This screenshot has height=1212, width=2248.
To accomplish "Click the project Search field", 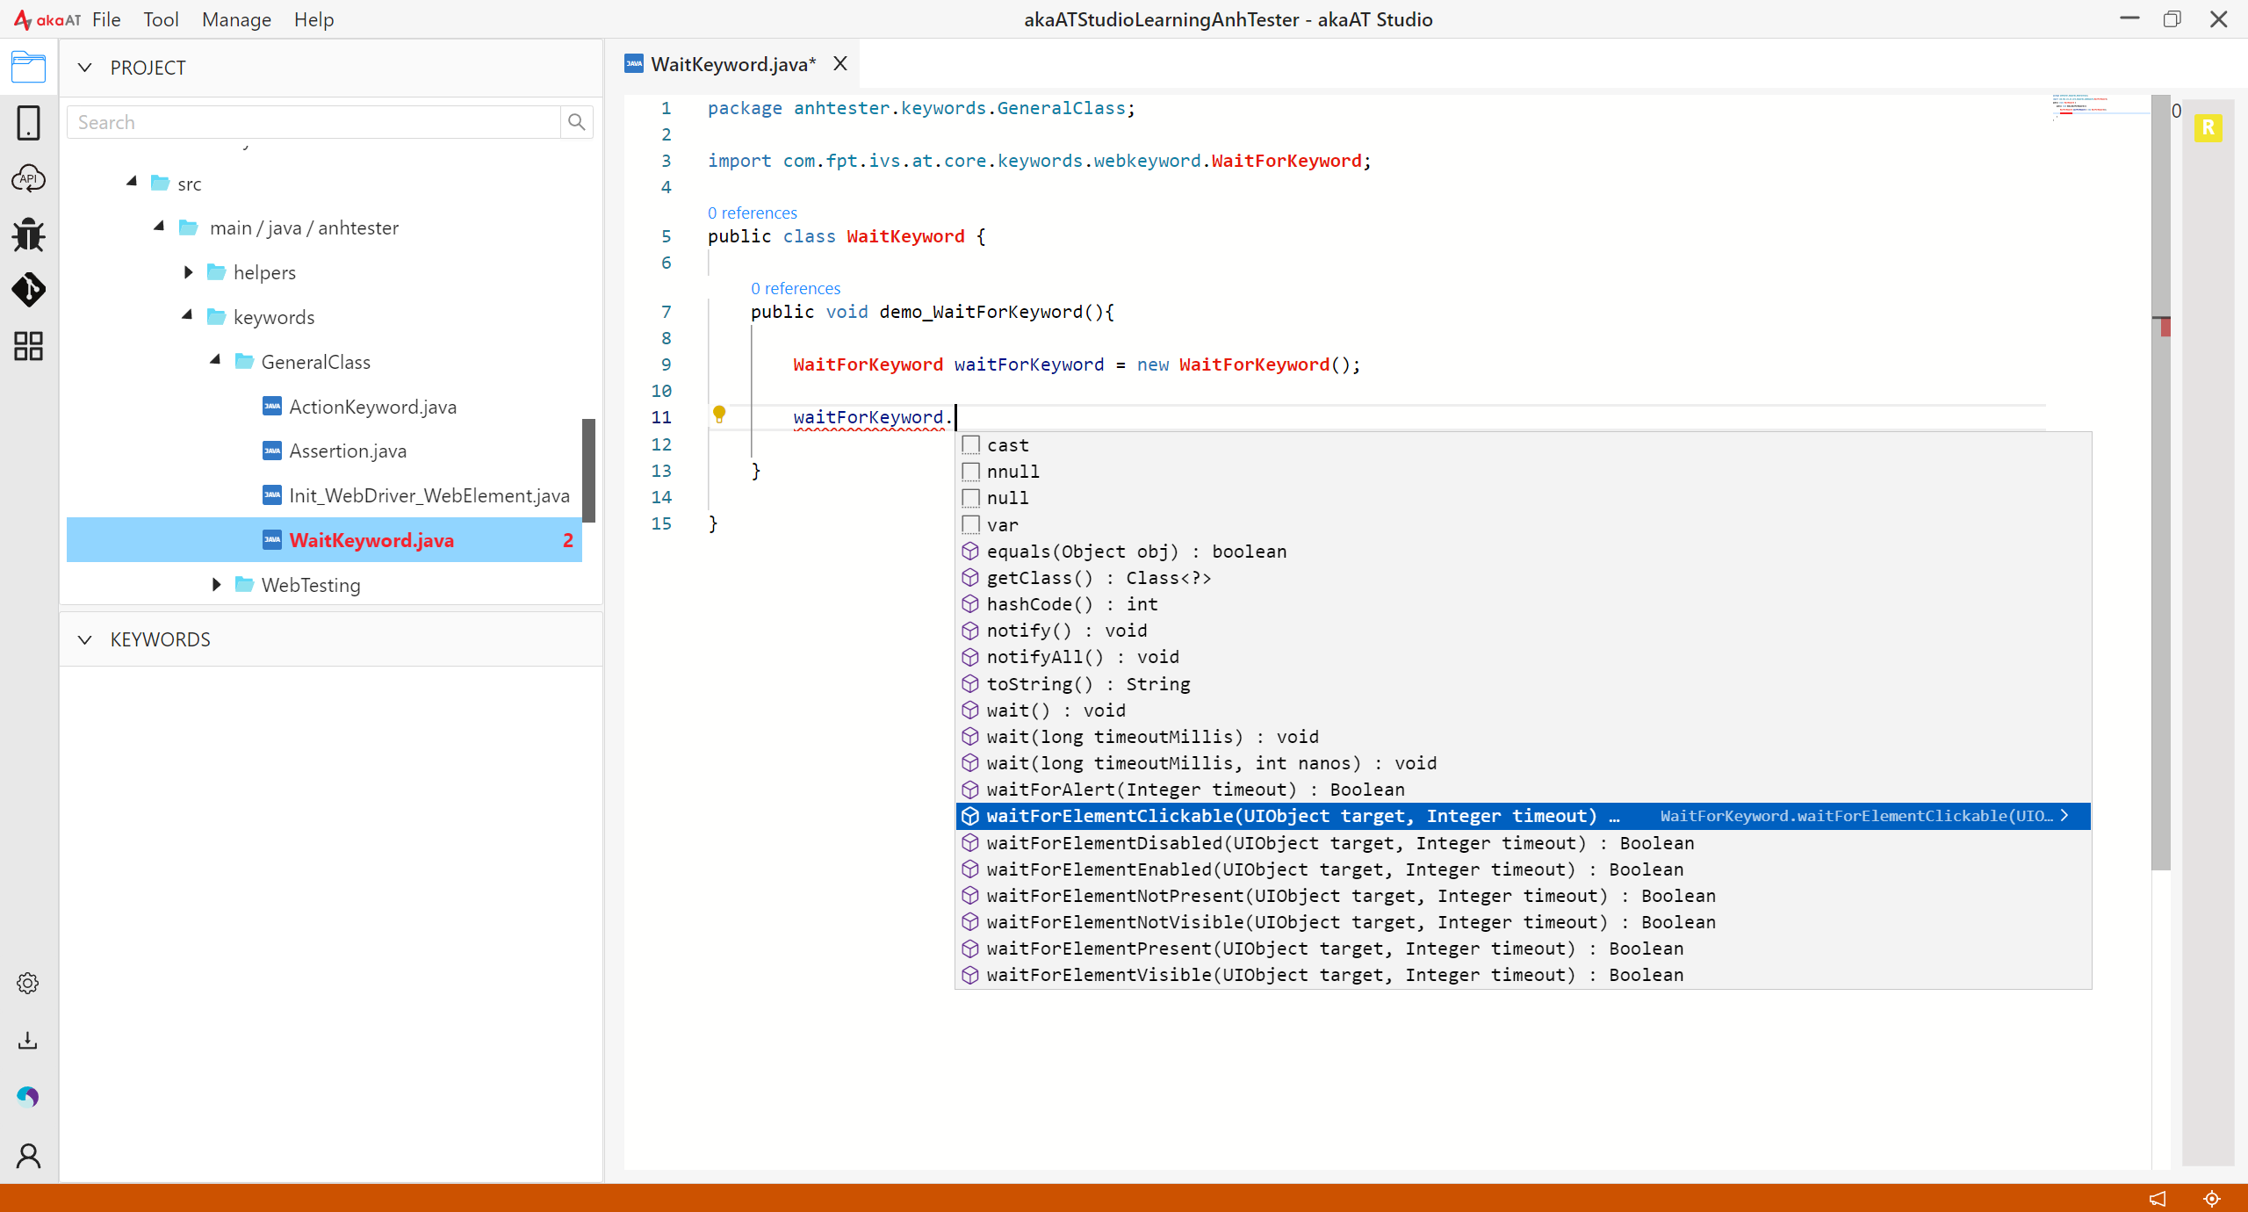I will click(x=314, y=122).
